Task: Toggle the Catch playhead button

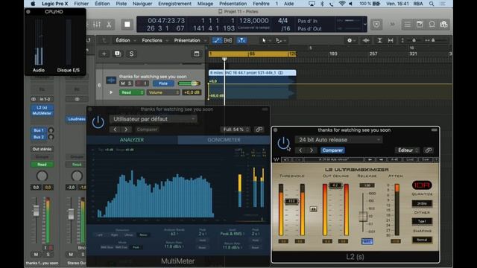Action: (241, 40)
